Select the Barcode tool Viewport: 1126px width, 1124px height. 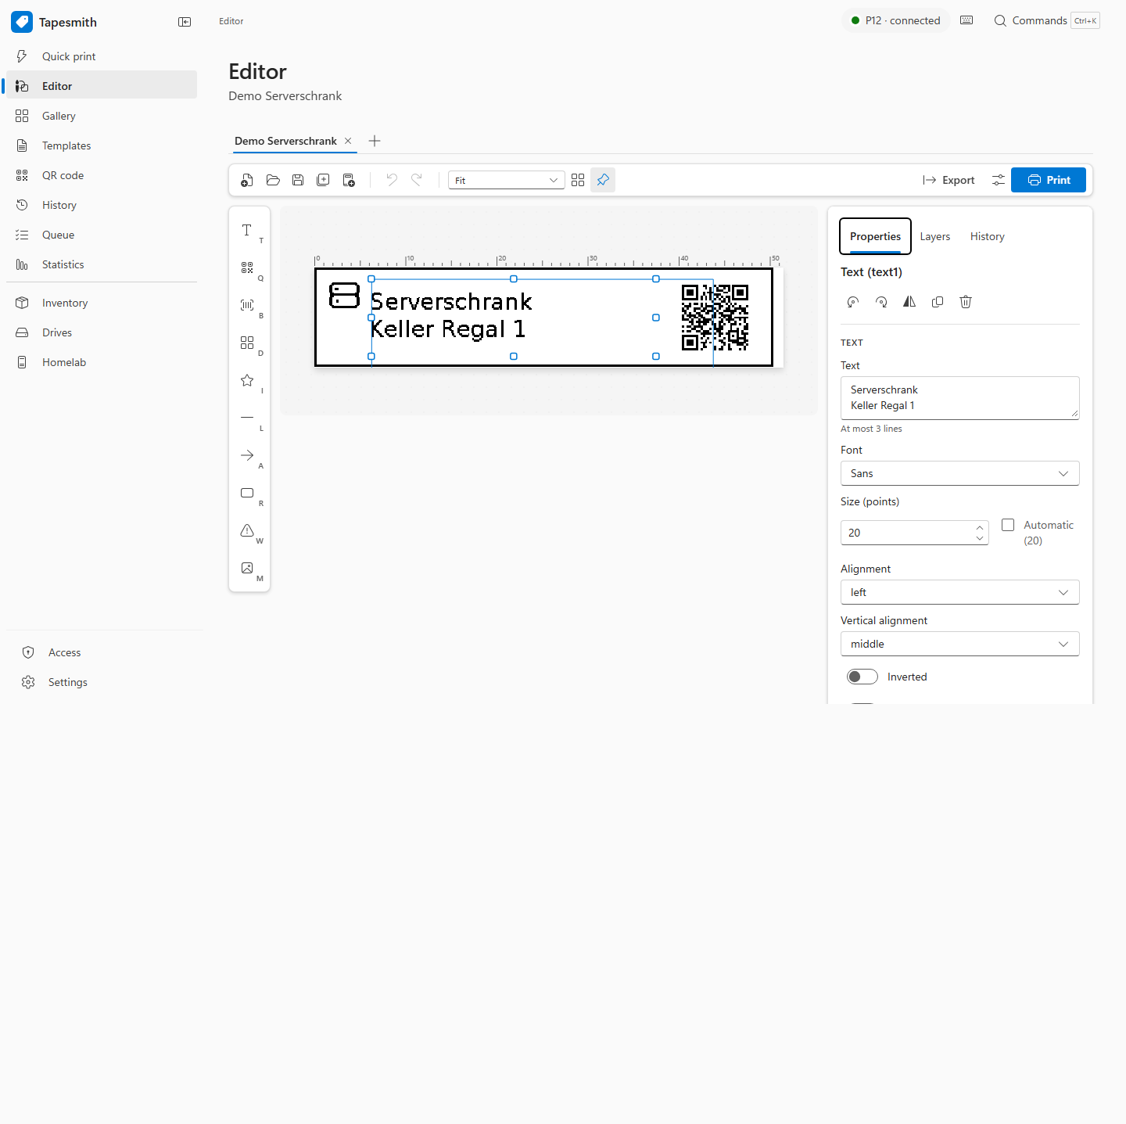249,306
